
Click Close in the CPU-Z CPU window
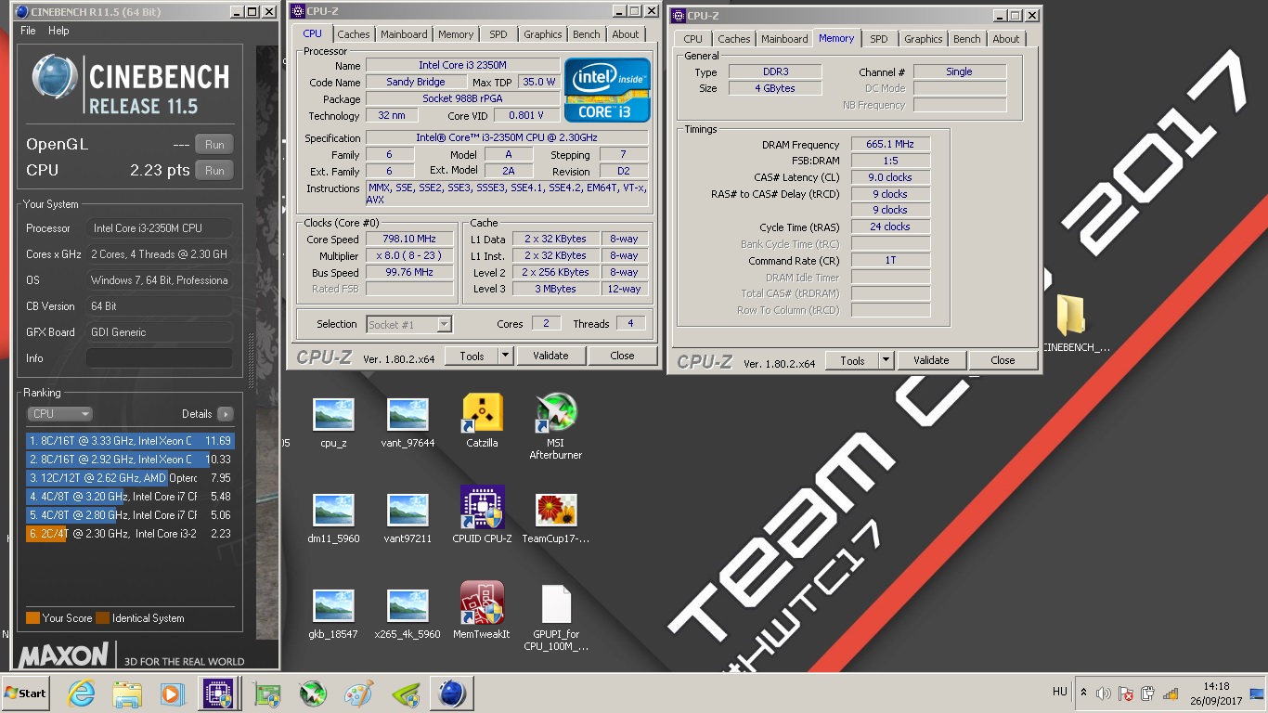pos(622,356)
